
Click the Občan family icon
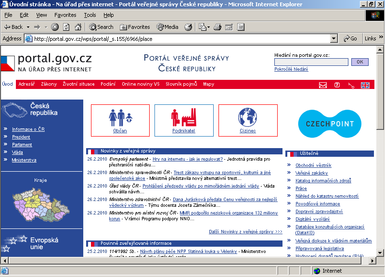point(120,118)
